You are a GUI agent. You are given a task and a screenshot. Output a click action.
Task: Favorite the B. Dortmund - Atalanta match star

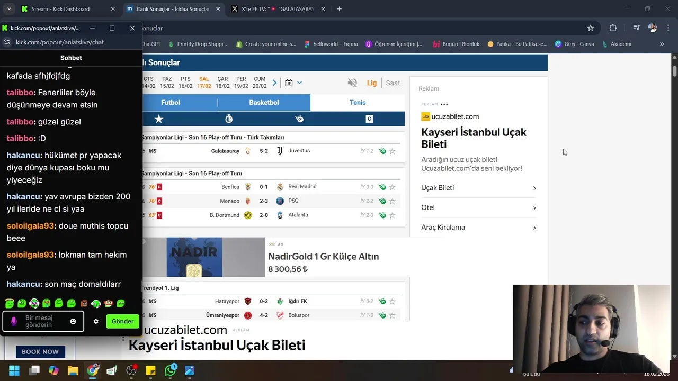click(392, 215)
